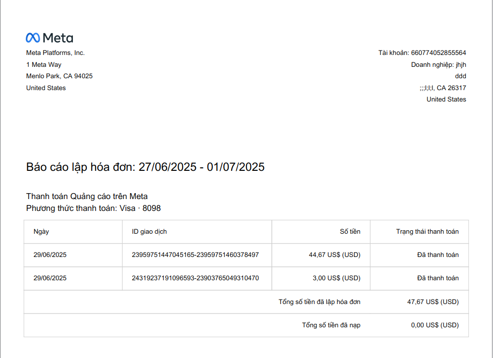
Task: Click the Meta wordmark in the header
Action: 58,38
